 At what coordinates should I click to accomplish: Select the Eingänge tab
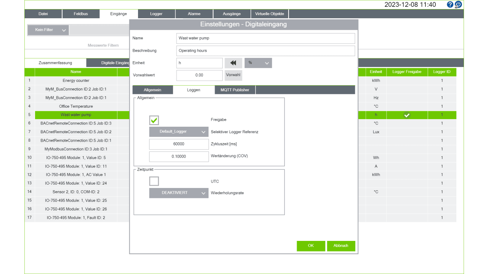(x=119, y=14)
